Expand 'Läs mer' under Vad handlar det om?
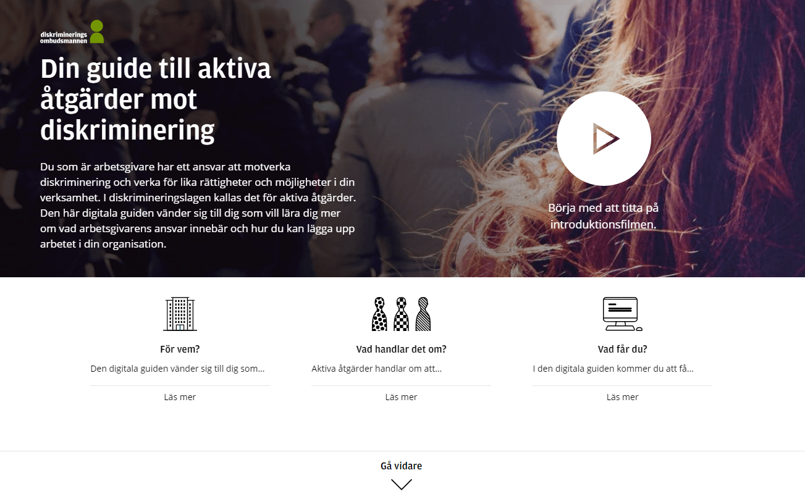The image size is (805, 494). coord(402,397)
